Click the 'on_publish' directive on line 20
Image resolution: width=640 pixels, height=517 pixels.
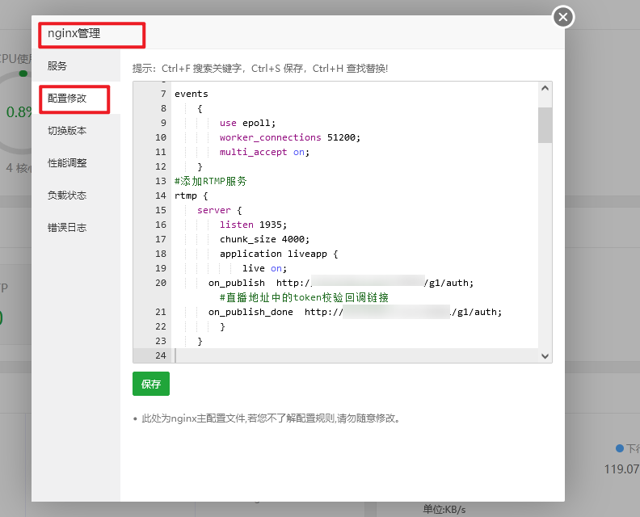tap(236, 283)
